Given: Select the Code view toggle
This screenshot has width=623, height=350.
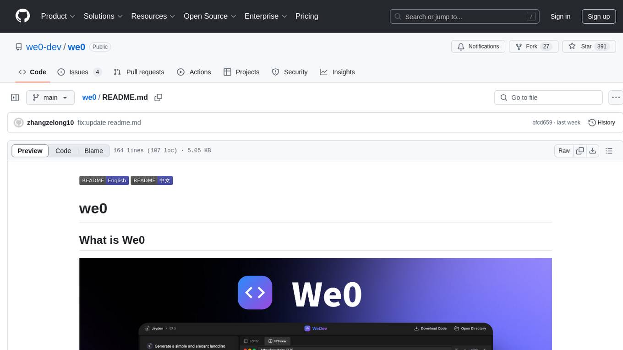Looking at the screenshot, I should 63,151.
